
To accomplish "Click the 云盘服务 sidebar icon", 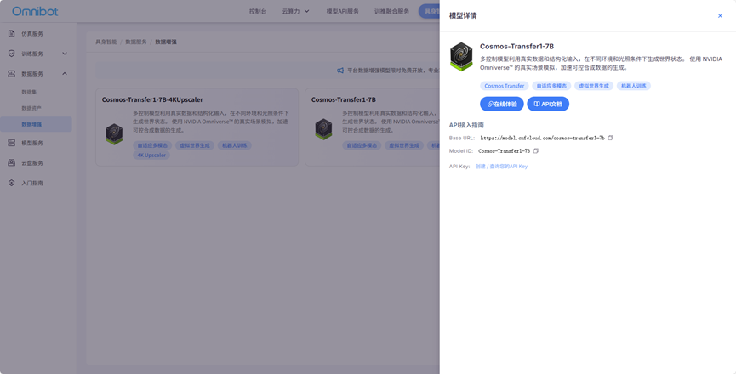I will tap(12, 162).
